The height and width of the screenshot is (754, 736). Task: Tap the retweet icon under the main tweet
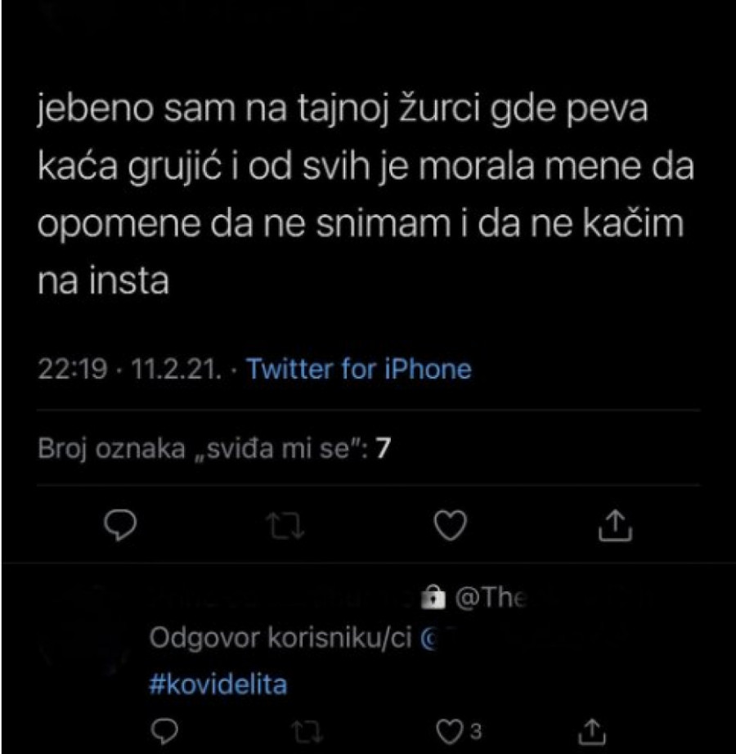coord(287,527)
